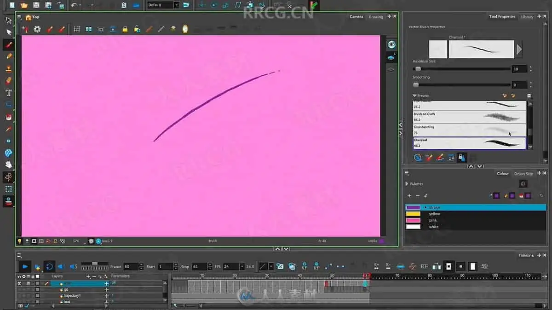552x310 pixels.
Task: Add a new colour with plus icon
Action: pos(409,196)
